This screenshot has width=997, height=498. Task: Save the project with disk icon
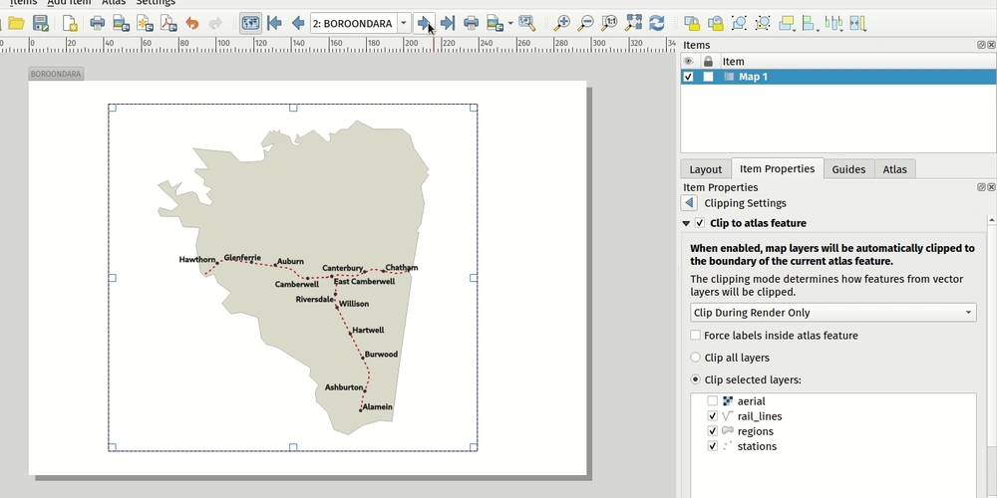coord(41,24)
